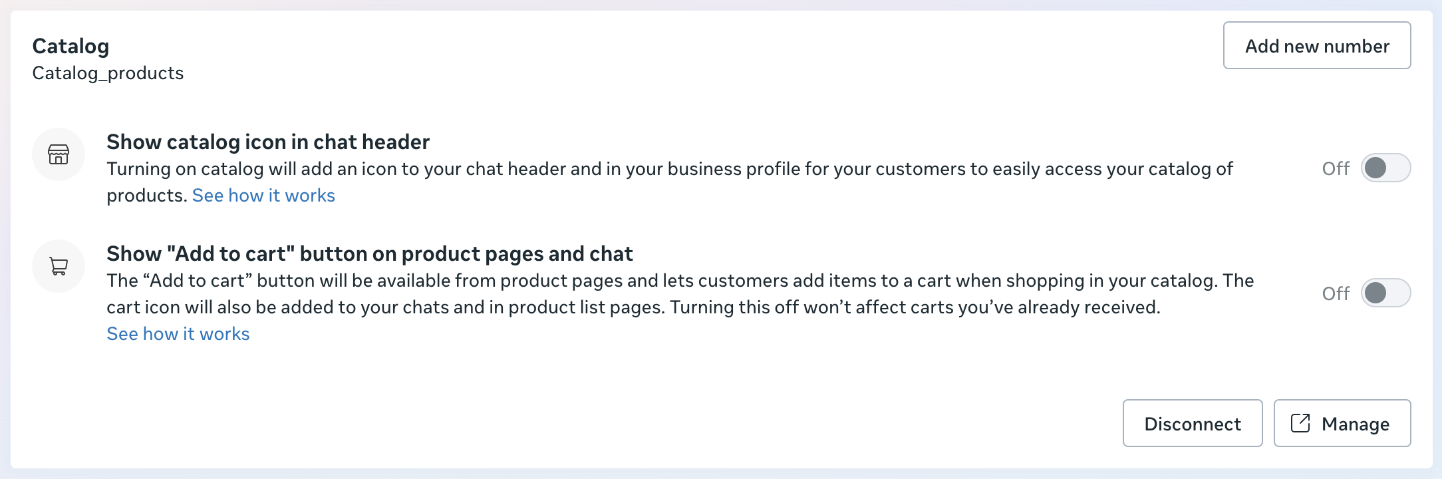Click the Off label beside Add to cart toggle
The width and height of the screenshot is (1442, 479).
tap(1336, 293)
